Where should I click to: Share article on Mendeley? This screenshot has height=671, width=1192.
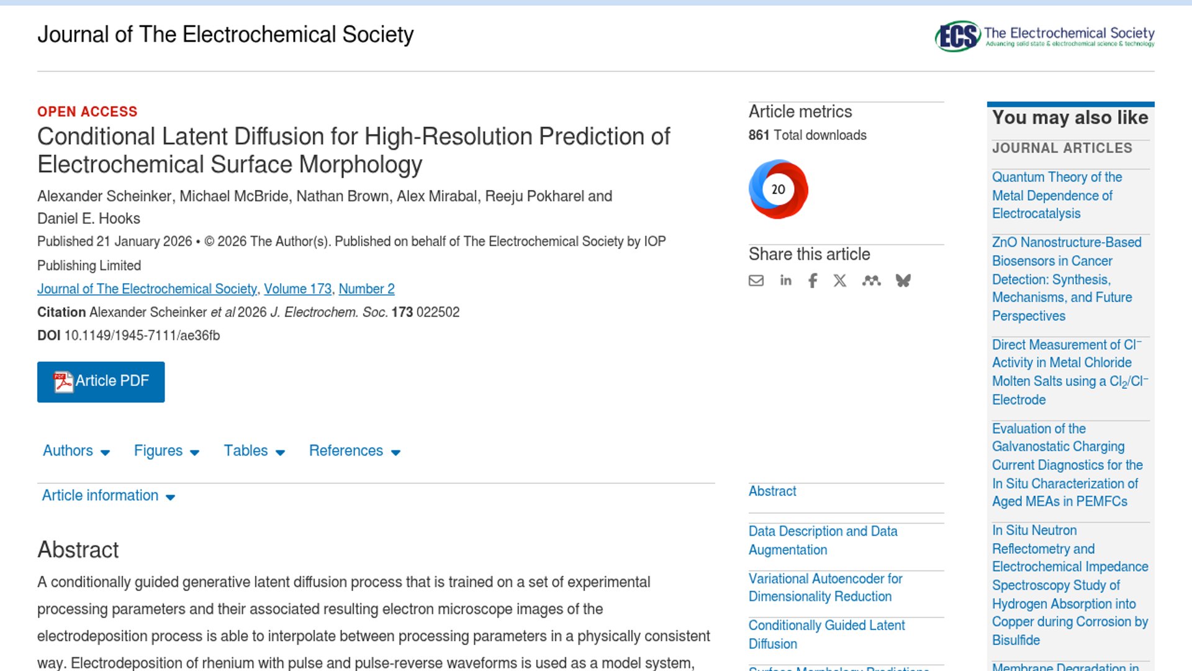click(871, 281)
